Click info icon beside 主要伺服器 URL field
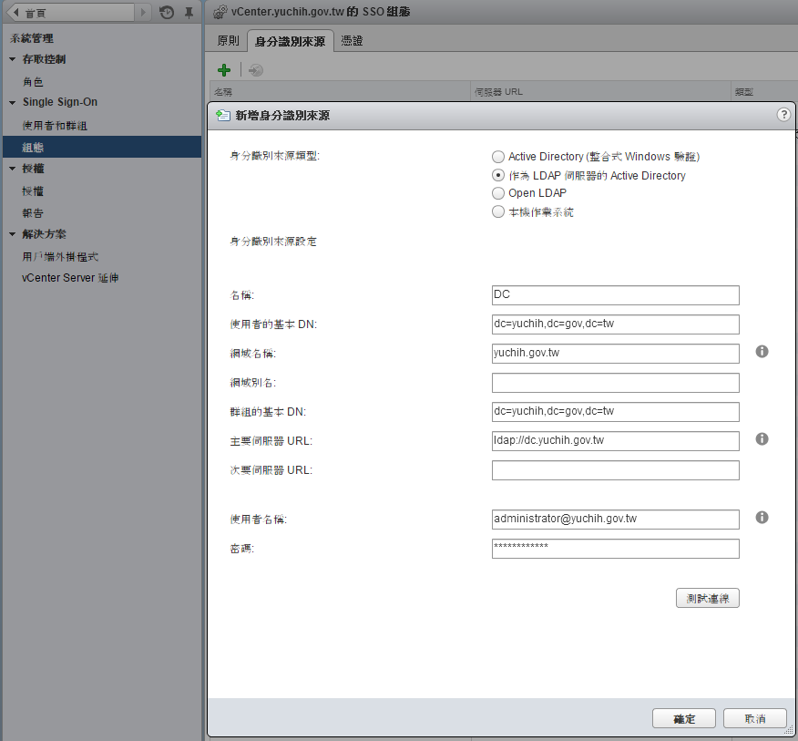The height and width of the screenshot is (741, 798). pos(762,439)
